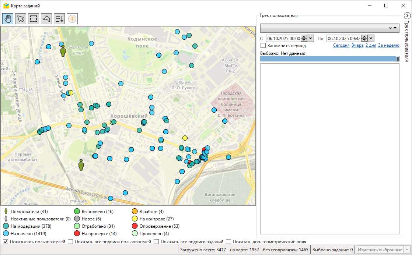This screenshot has width=412, height=255.
Task: Click the start date input field
Action: [x=283, y=38]
